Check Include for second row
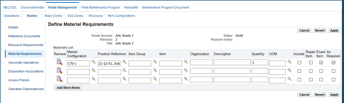The image size is (344, 103). [299, 71]
